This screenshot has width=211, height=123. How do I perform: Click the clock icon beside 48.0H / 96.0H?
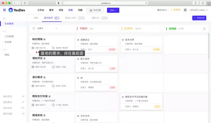[53, 48]
